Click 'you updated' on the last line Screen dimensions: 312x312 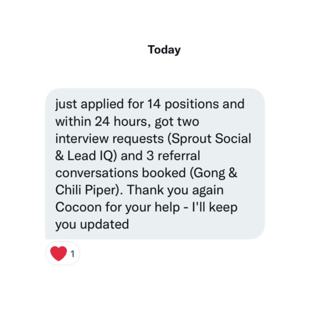(92, 225)
